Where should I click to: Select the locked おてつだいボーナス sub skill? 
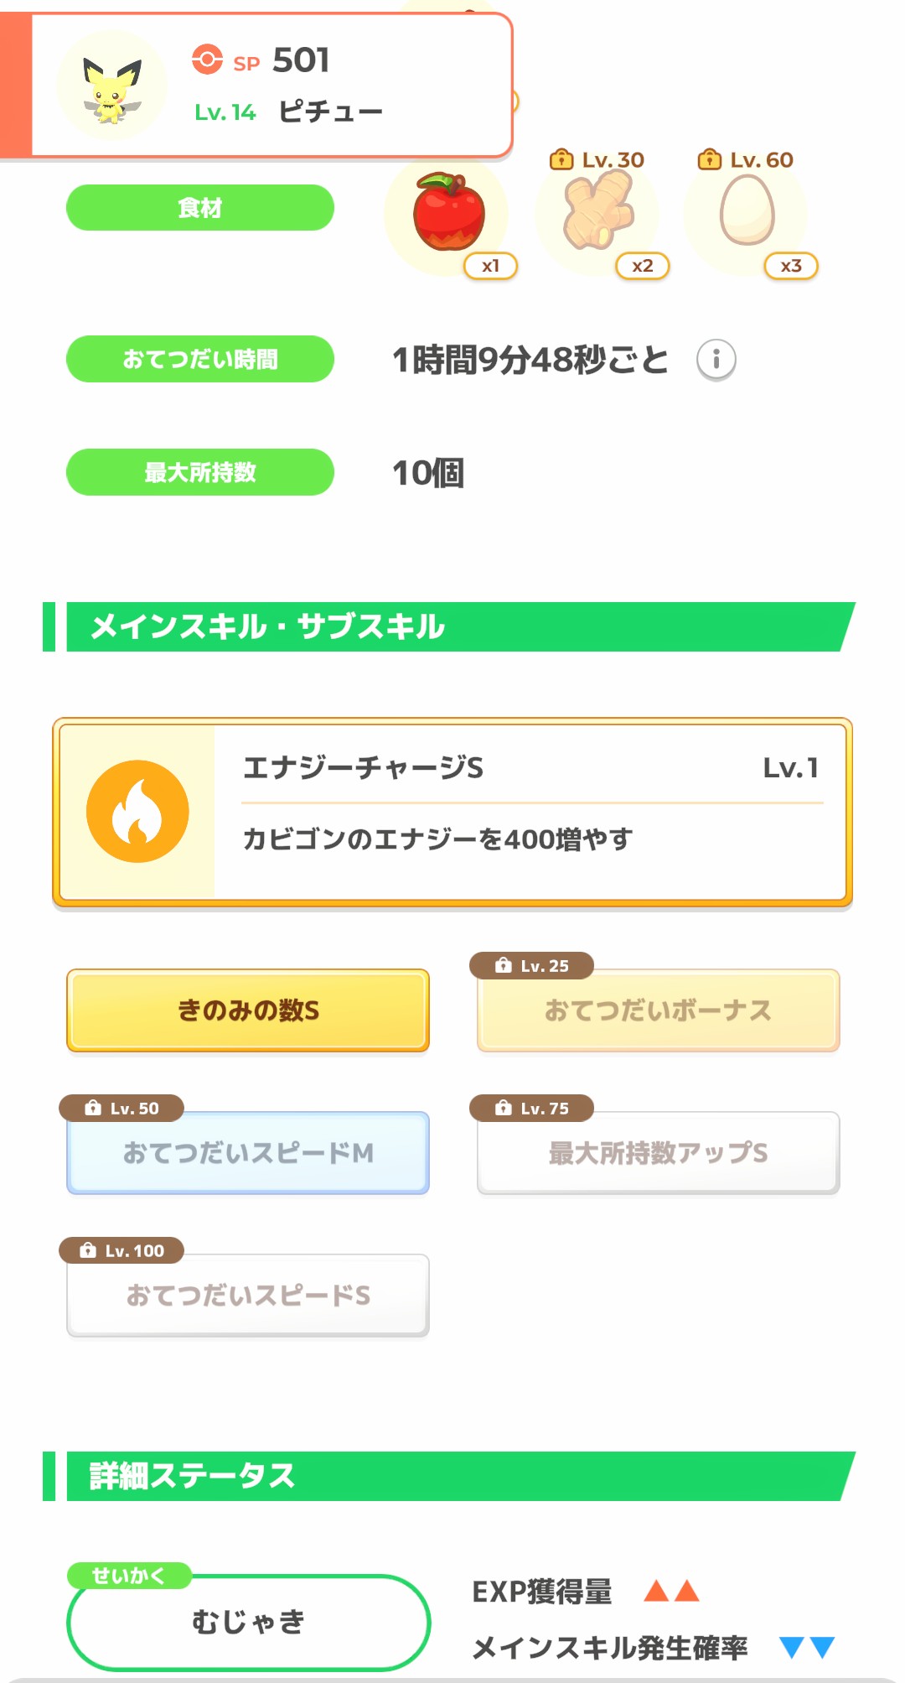click(658, 1010)
